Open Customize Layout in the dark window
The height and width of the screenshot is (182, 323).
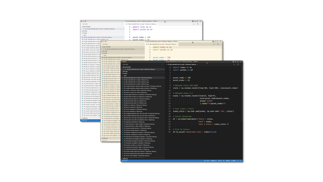(x=241, y=62)
